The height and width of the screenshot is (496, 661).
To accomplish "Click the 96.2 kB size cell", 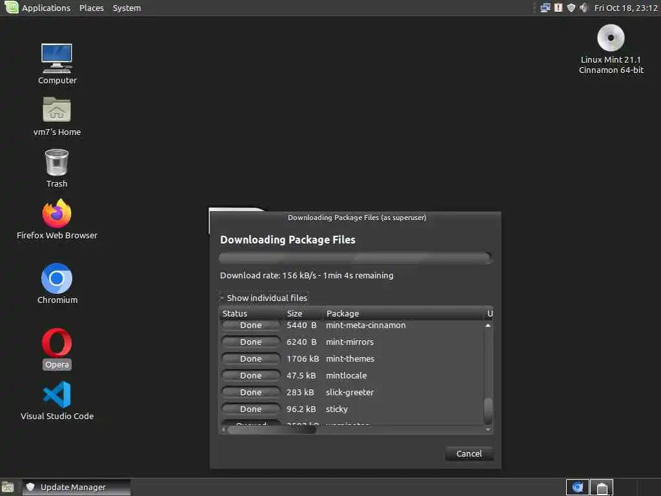I will (301, 409).
